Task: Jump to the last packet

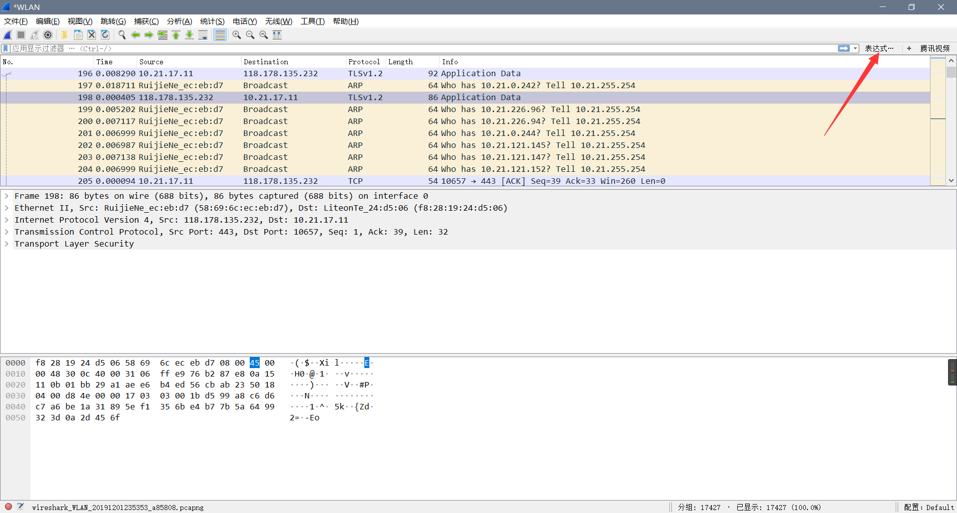Action: click(189, 35)
